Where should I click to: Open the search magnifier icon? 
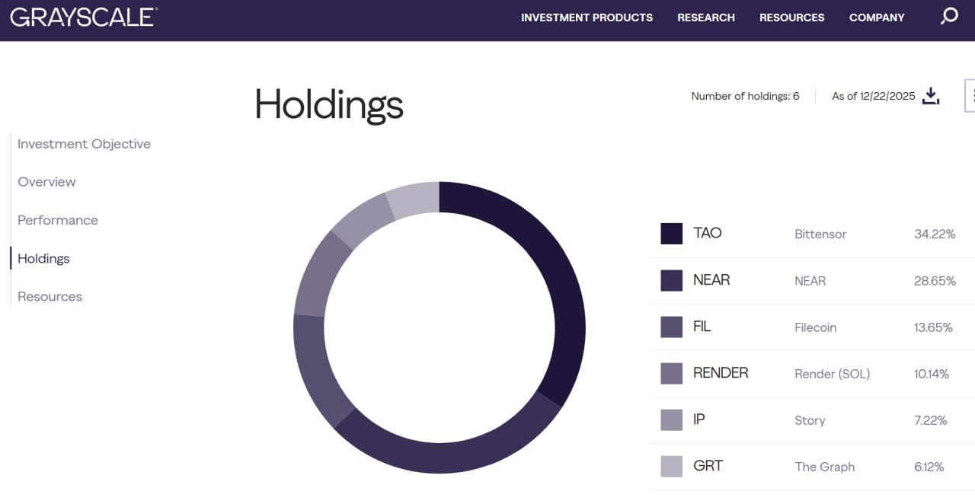[x=949, y=16]
